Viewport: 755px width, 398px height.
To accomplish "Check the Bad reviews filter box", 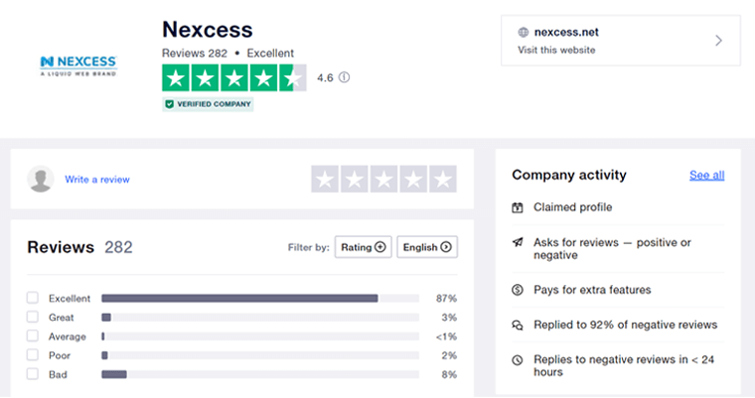I will tap(33, 374).
